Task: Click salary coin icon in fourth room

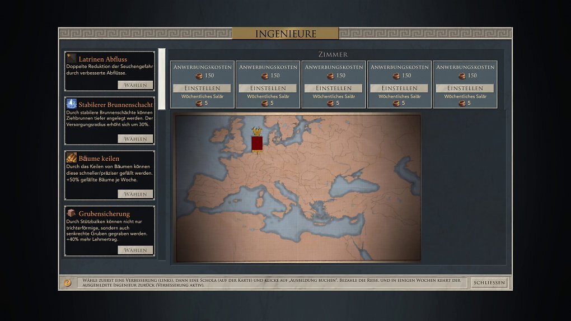Action: point(396,104)
